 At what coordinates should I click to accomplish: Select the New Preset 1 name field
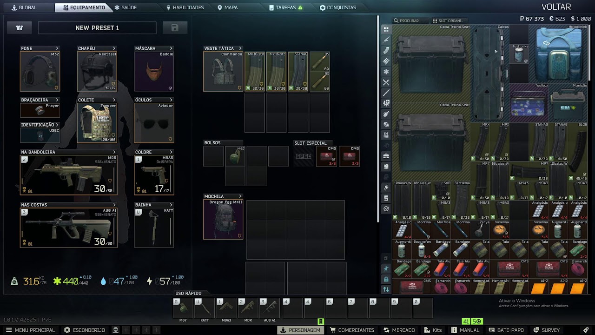coord(97,28)
